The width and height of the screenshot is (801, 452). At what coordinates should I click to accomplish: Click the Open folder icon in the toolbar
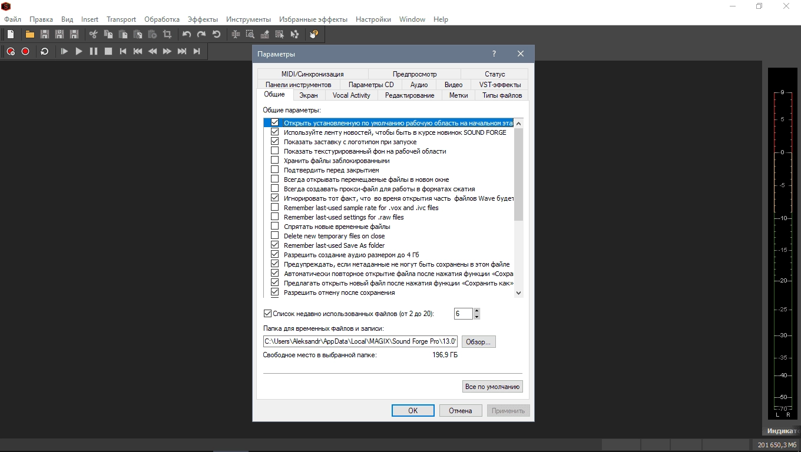click(29, 34)
